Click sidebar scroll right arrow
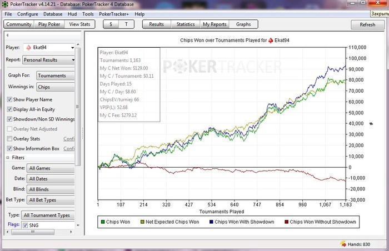 click(x=71, y=232)
